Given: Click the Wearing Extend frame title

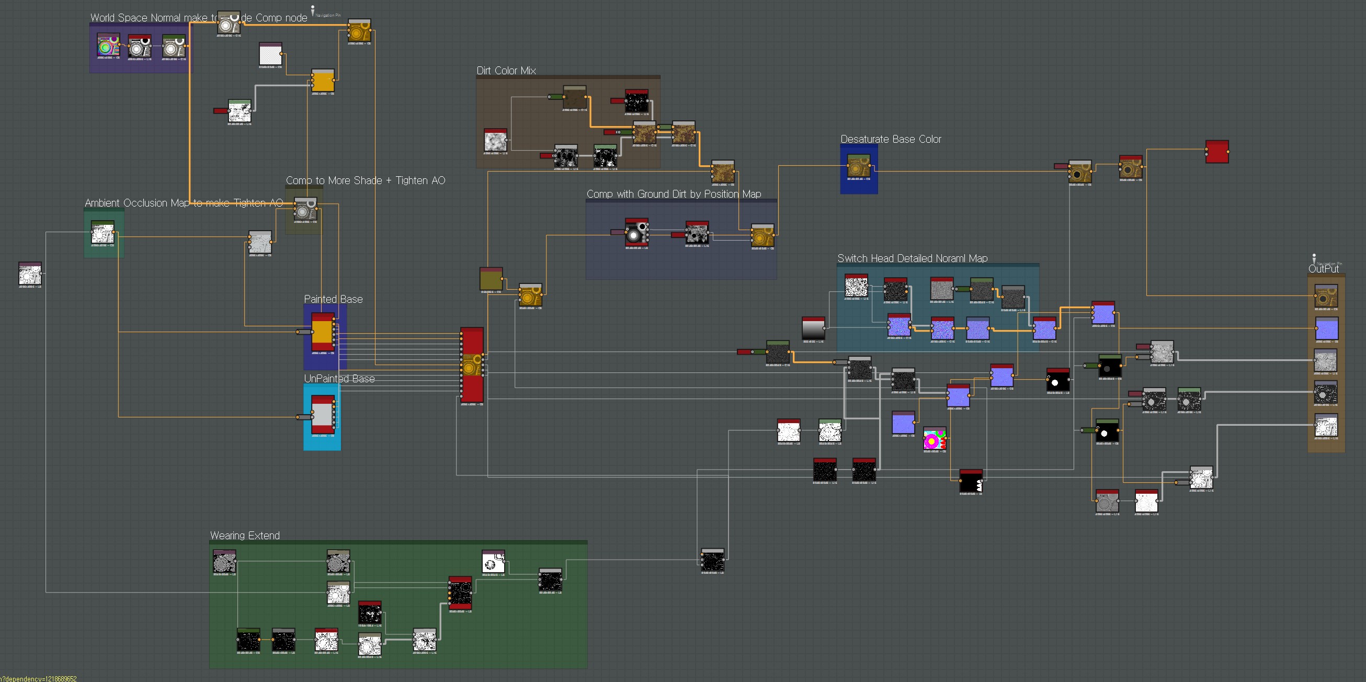Looking at the screenshot, I should coord(244,536).
